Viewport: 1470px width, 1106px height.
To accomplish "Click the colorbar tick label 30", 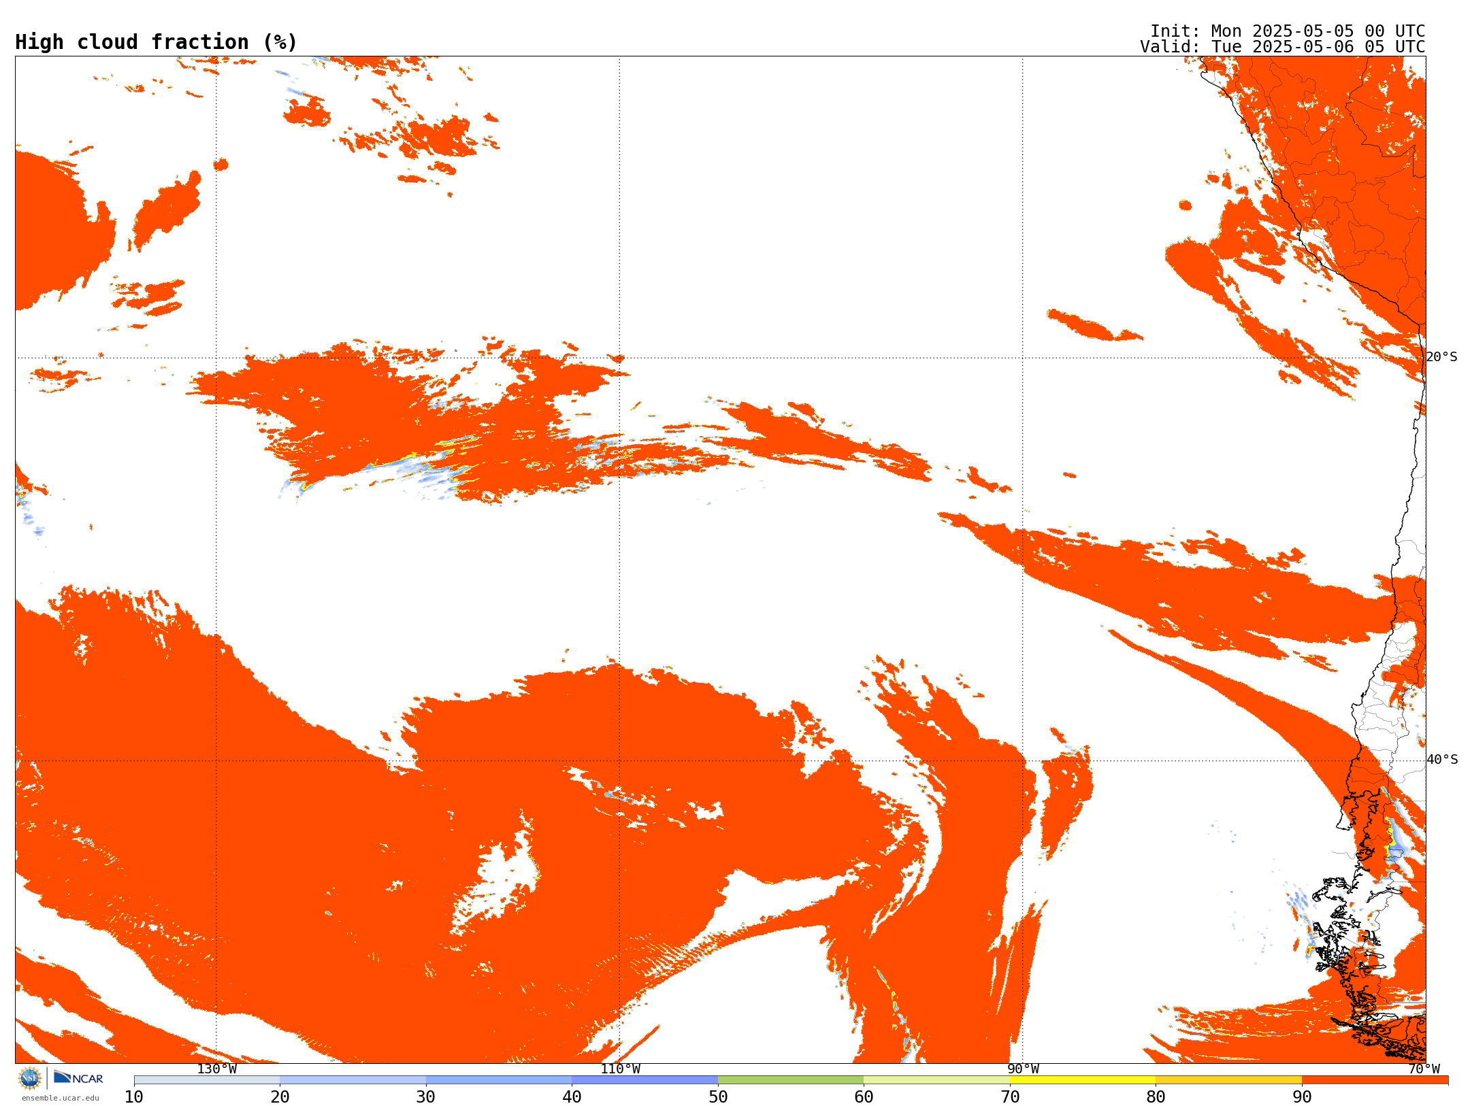I will coord(426,1096).
